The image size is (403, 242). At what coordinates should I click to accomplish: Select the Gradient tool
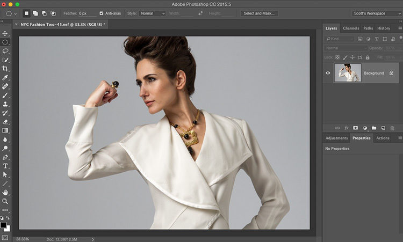click(x=5, y=130)
